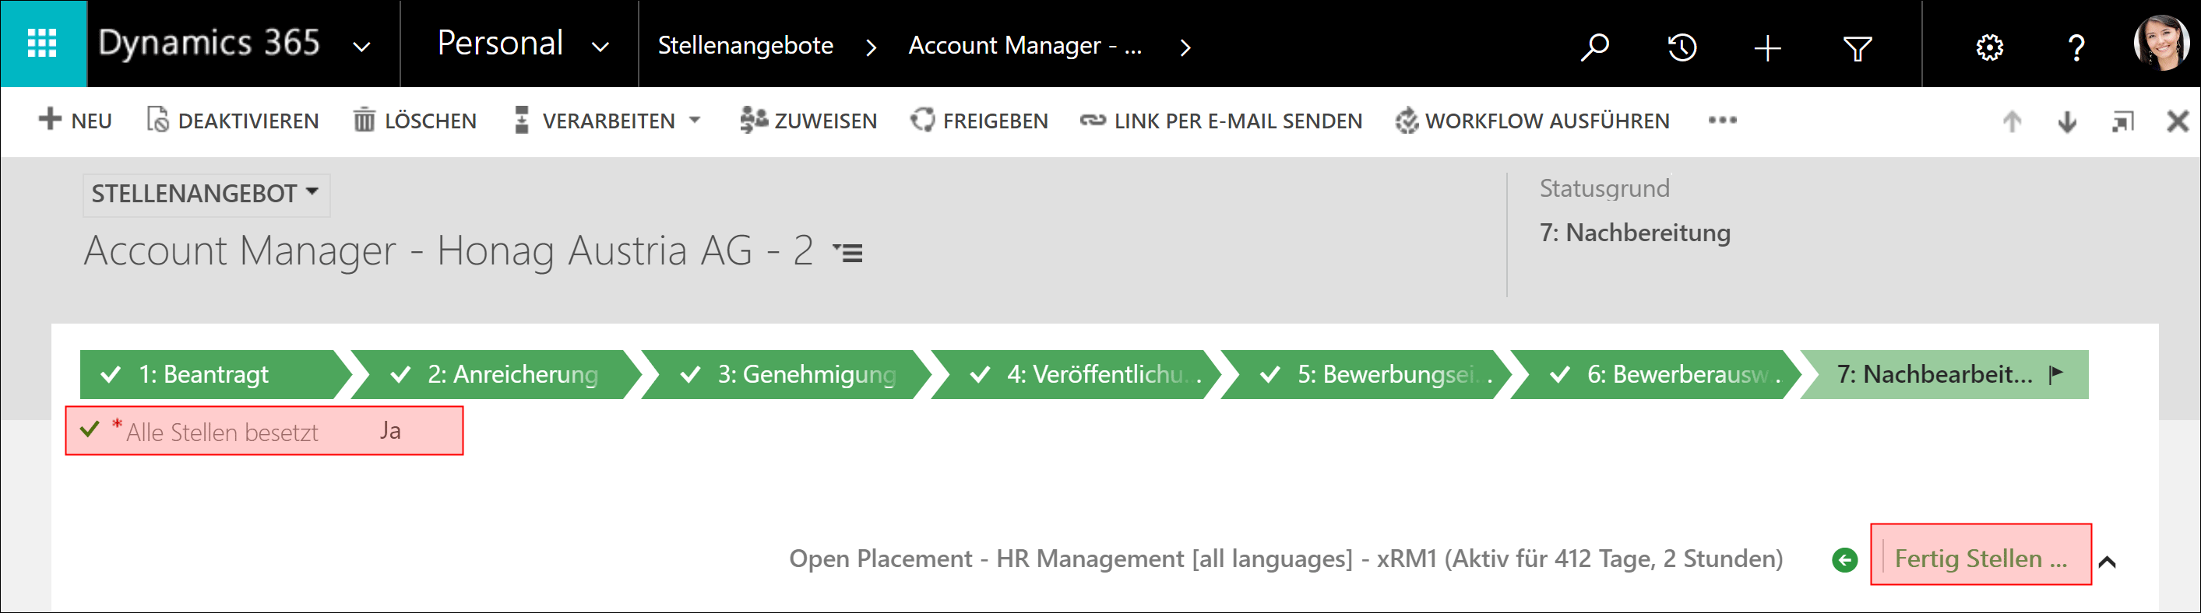Click LINK PER E-MAIL SENDEN

(1221, 121)
